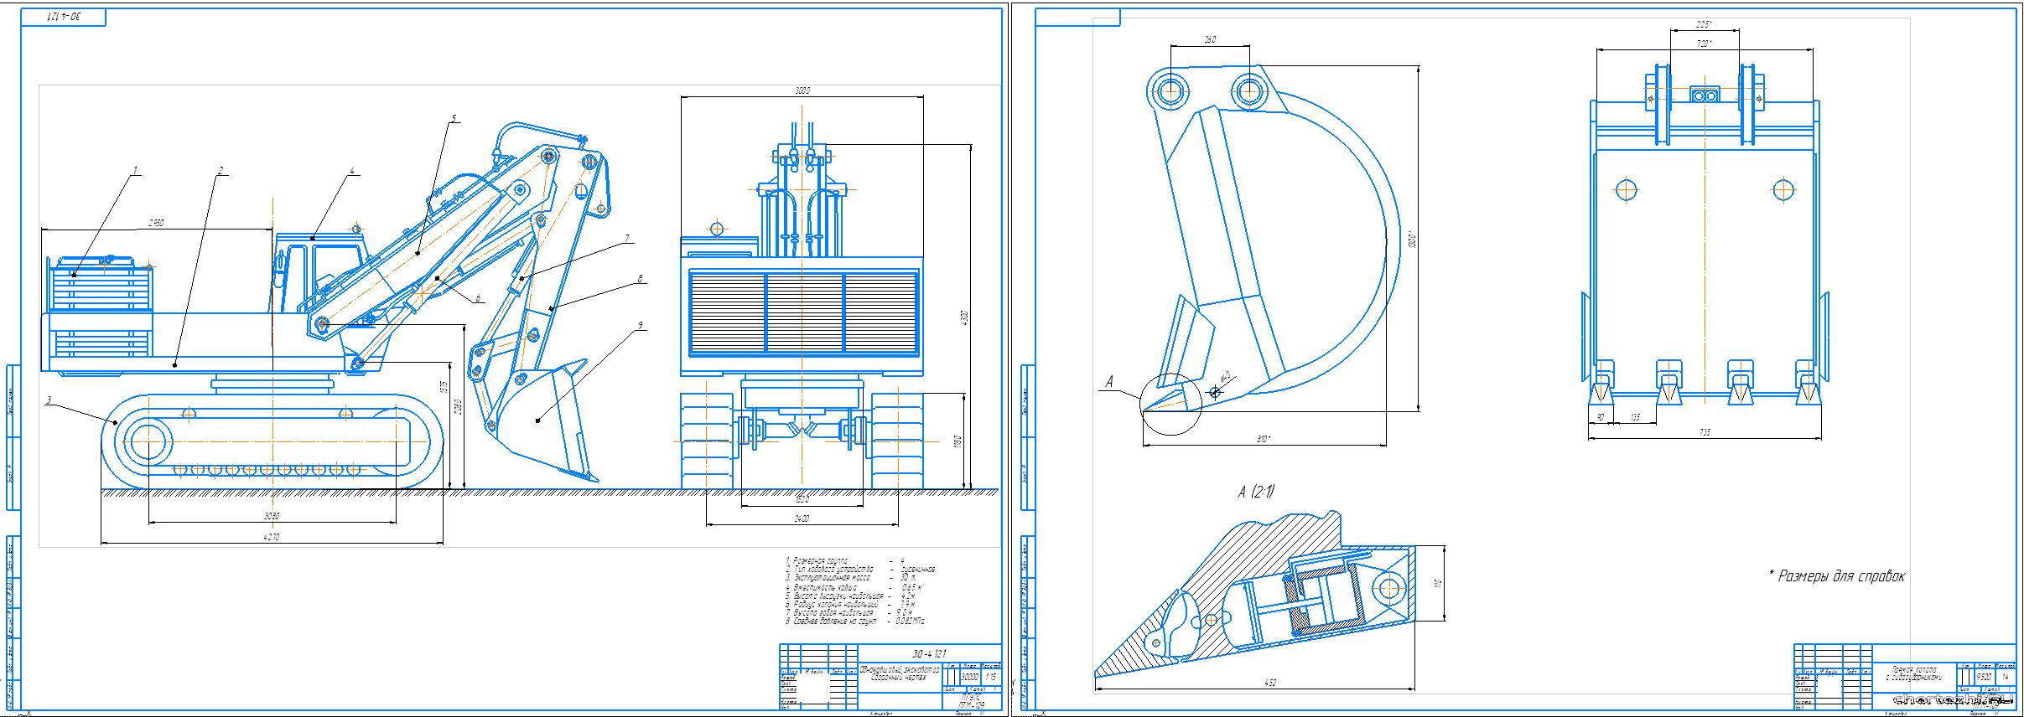The width and height of the screenshot is (2024, 717).
Task: Select the 450 dimension under detail view
Action: click(x=1269, y=683)
